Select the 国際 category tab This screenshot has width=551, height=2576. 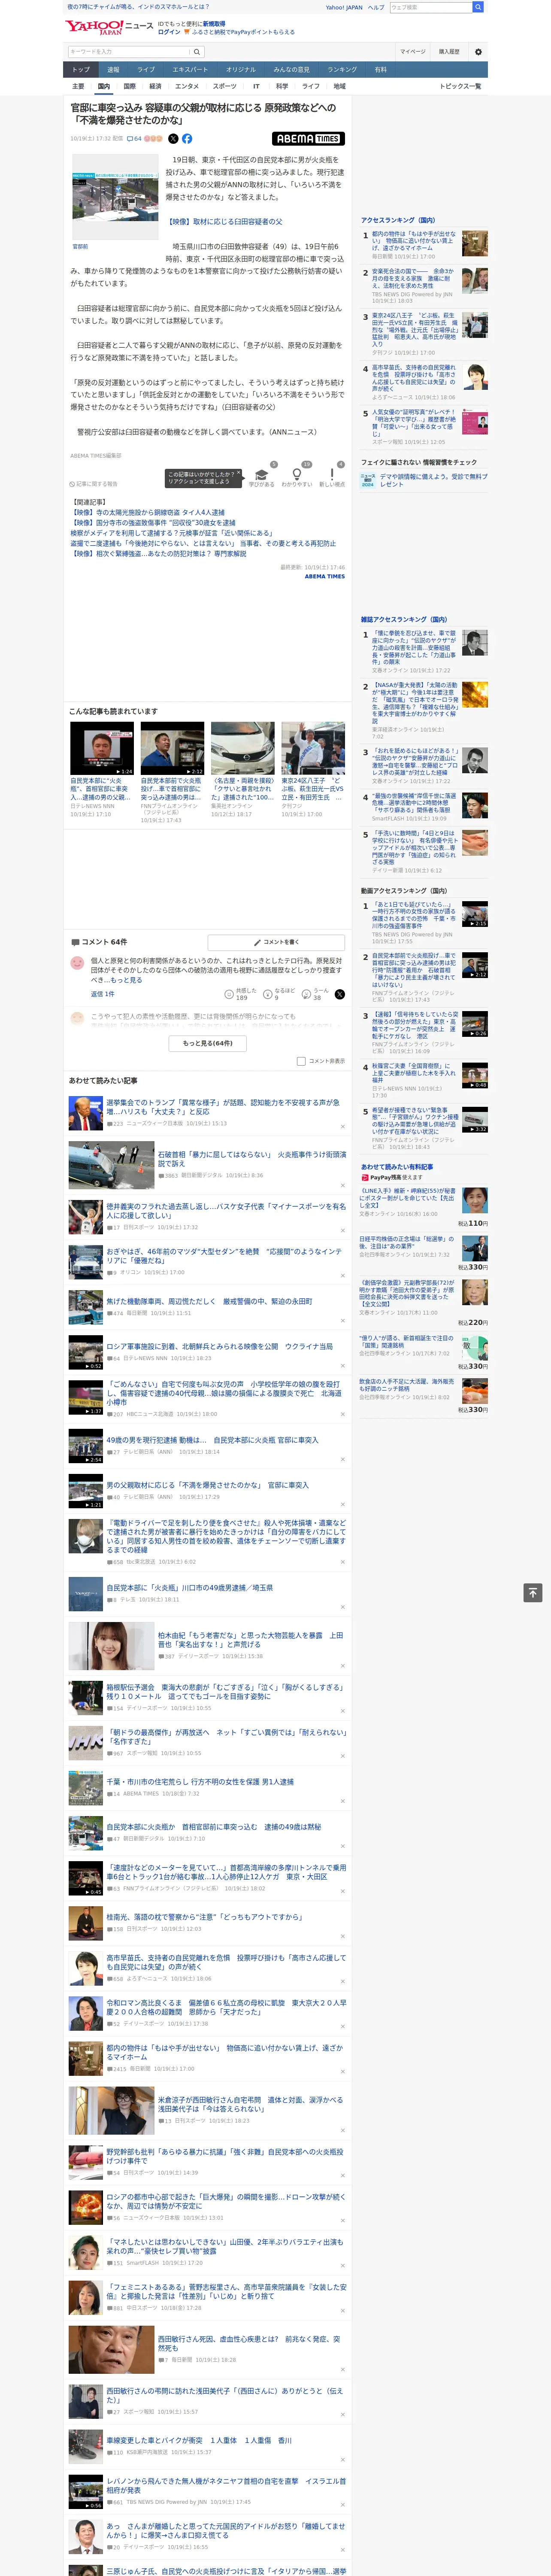pyautogui.click(x=129, y=87)
